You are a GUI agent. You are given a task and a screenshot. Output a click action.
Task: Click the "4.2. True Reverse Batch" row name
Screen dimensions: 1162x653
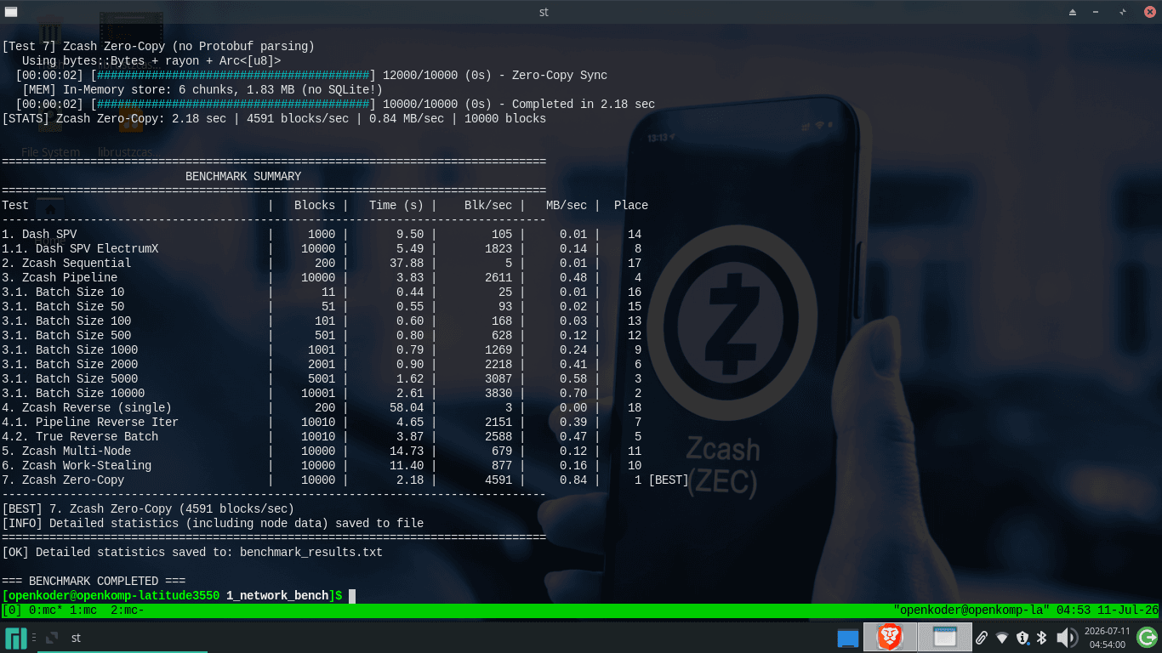click(80, 436)
